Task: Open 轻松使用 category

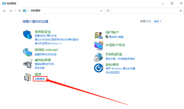Action: 112,64
